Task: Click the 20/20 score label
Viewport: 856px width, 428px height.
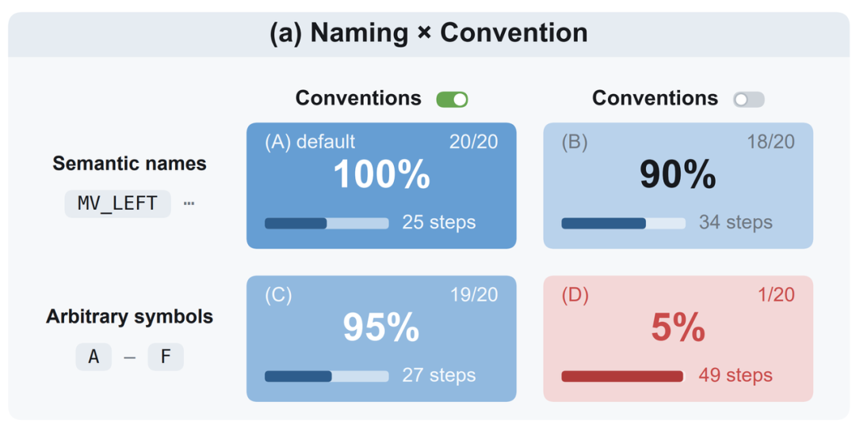Action: 473,142
